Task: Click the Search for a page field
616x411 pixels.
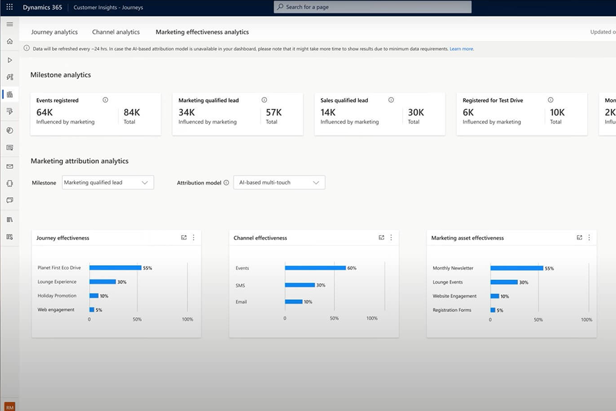Action: (372, 7)
